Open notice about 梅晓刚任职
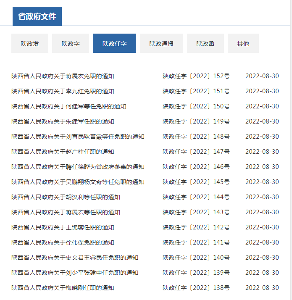 pyautogui.click(x=63, y=288)
